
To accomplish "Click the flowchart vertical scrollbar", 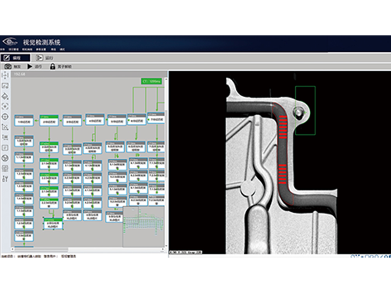I will 166,142.
